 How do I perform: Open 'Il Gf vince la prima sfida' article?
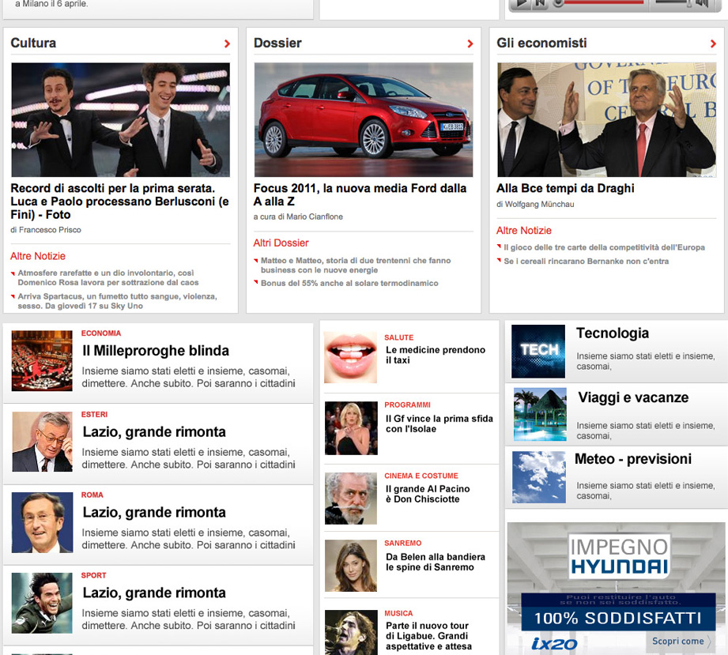click(x=439, y=423)
